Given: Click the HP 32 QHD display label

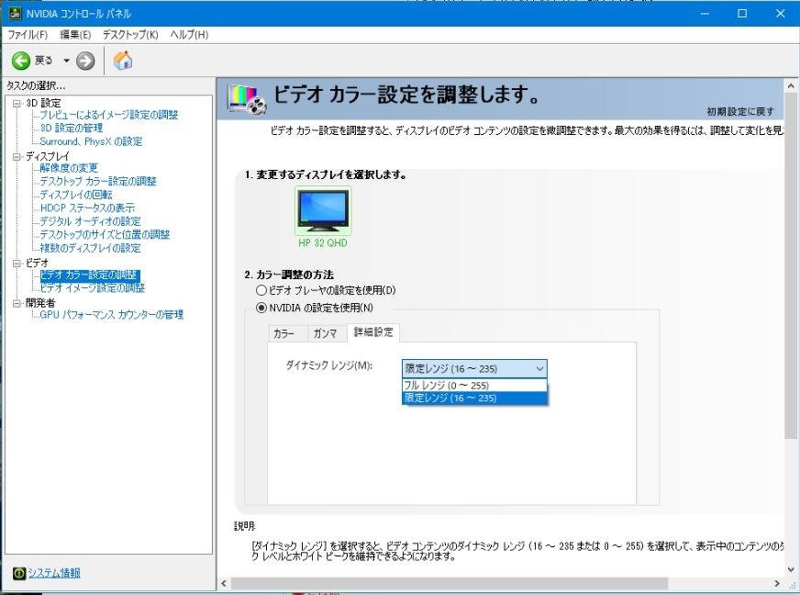Looking at the screenshot, I should tap(323, 243).
